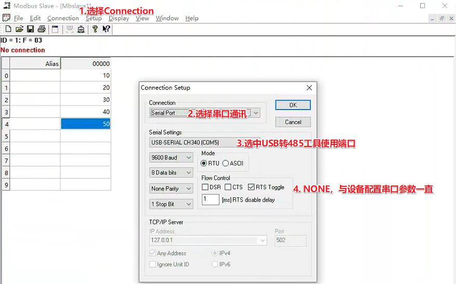
Task: Open the Display menu
Action: pos(119,18)
